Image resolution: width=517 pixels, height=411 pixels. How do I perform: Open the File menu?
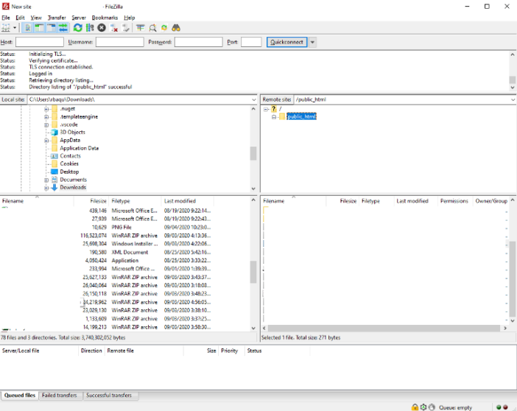click(x=6, y=18)
